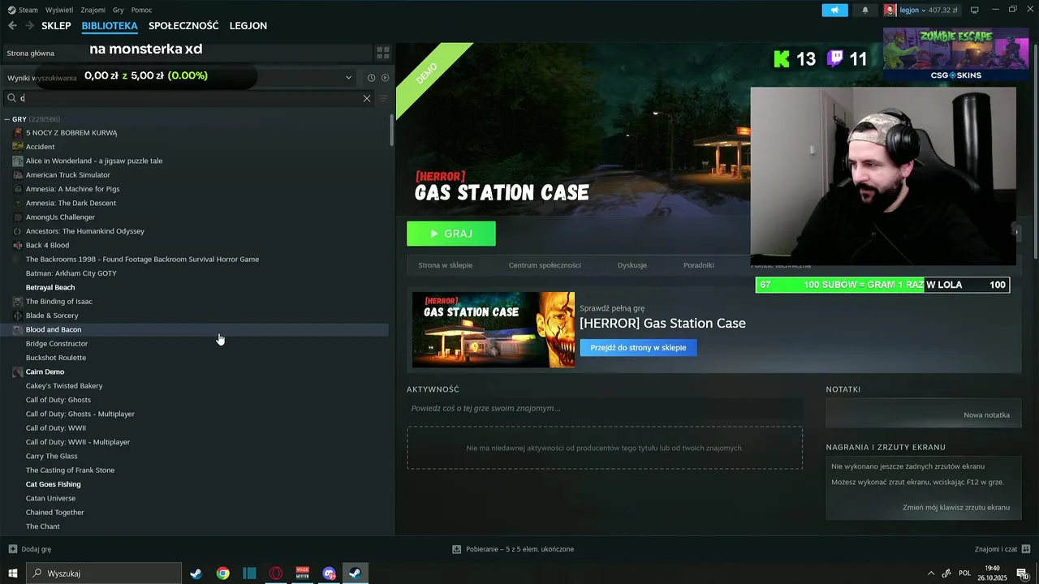Open the search results collection dropdown
This screenshot has width=1039, height=584.
348,78
